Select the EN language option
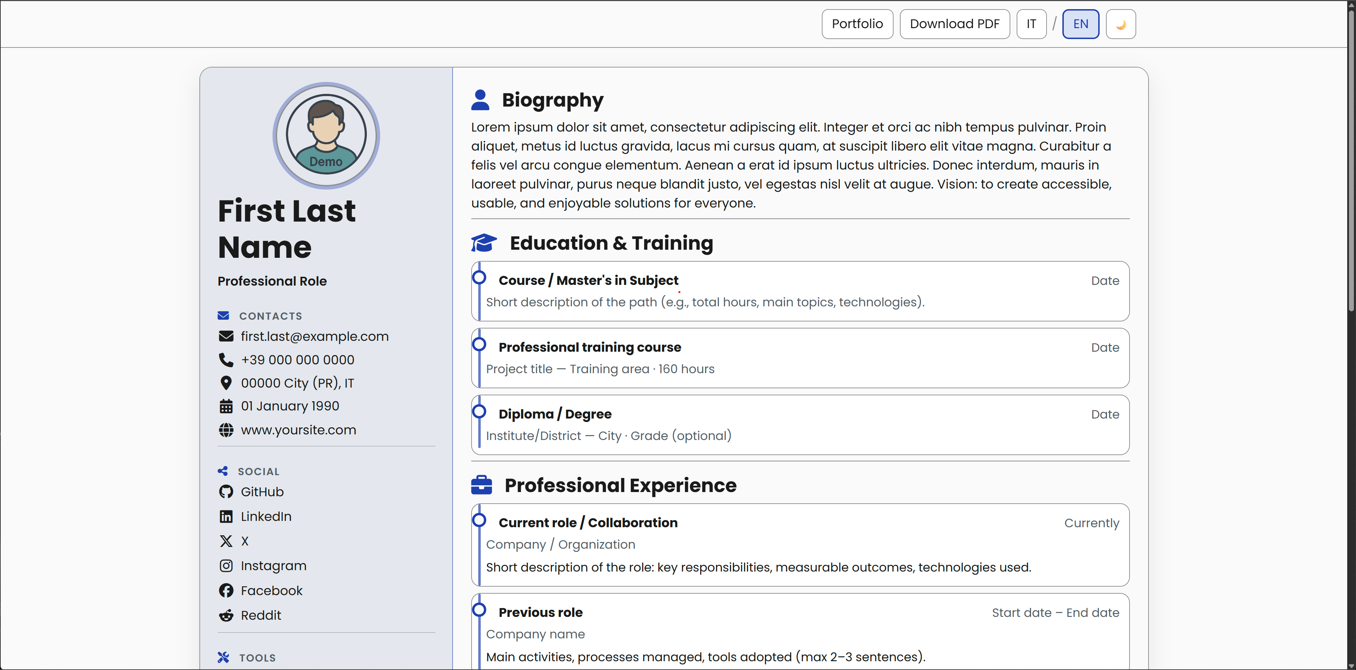This screenshot has height=670, width=1356. pos(1080,24)
